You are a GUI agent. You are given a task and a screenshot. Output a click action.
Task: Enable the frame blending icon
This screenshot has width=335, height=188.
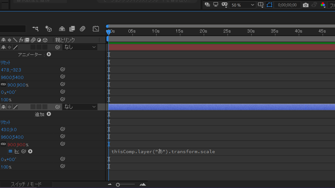coord(72,29)
